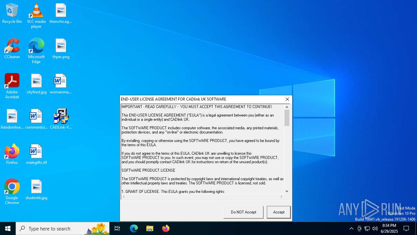Screen dimensions: 417x235
Task: Click the '1. GRANT OF LICENSE' line
Action: [173, 192]
